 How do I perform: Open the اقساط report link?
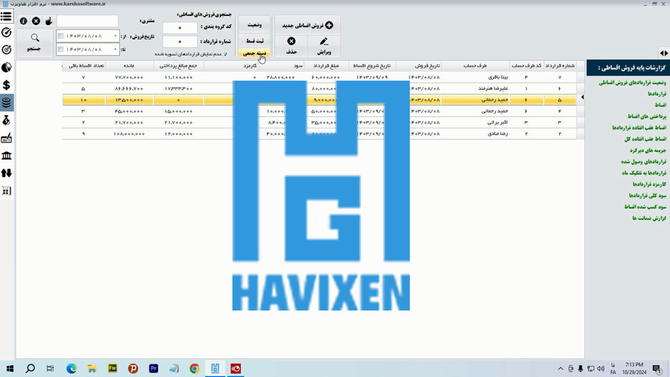click(660, 105)
